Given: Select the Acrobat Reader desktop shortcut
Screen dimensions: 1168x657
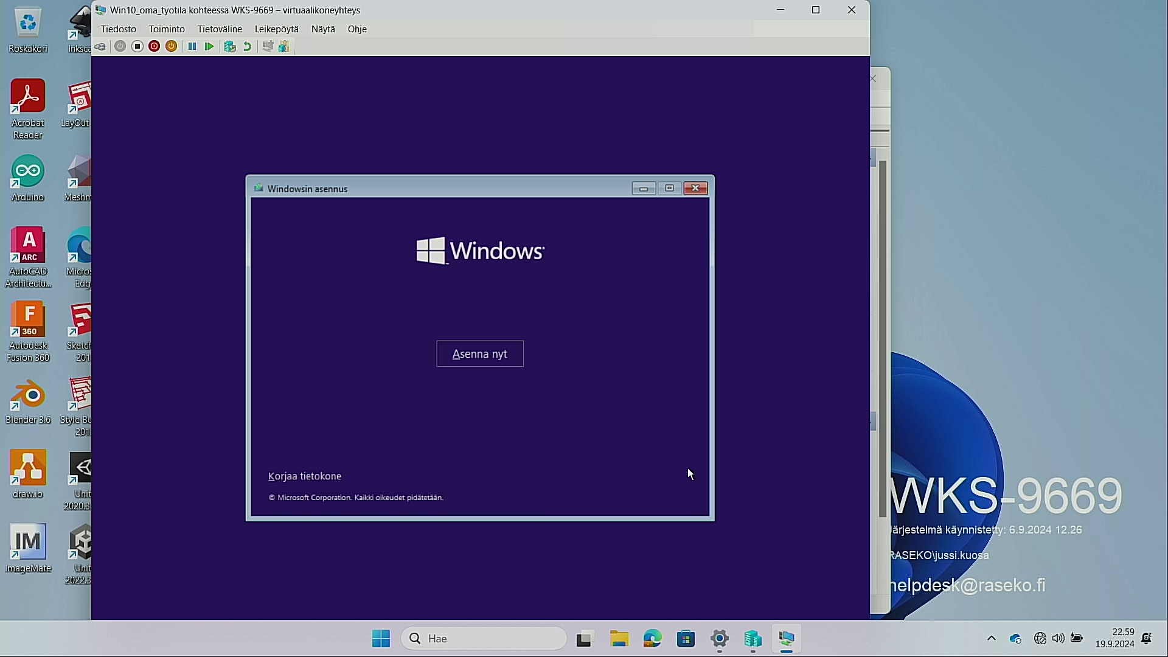Looking at the screenshot, I should coord(28,109).
